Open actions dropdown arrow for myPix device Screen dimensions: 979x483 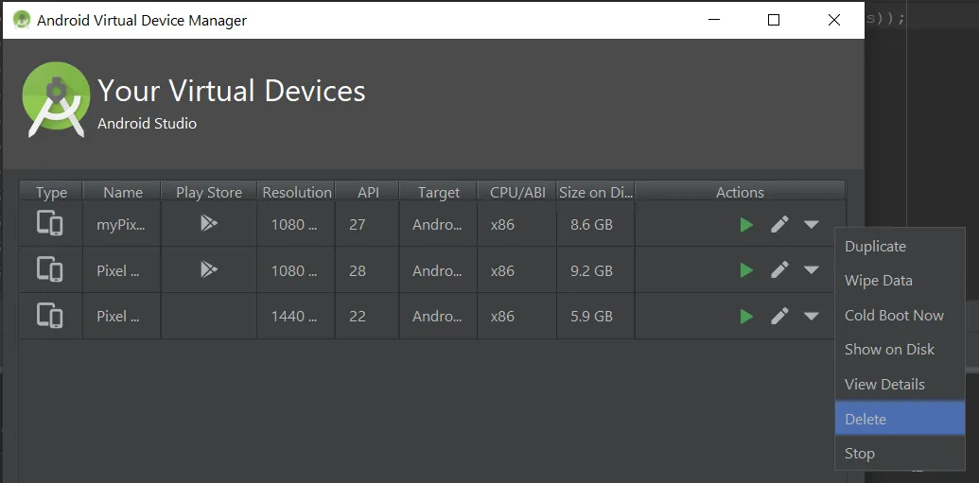[811, 225]
